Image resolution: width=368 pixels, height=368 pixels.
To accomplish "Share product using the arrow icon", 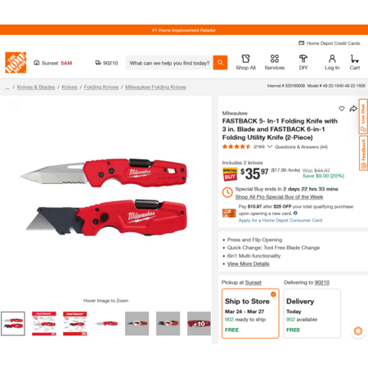I will click(353, 109).
